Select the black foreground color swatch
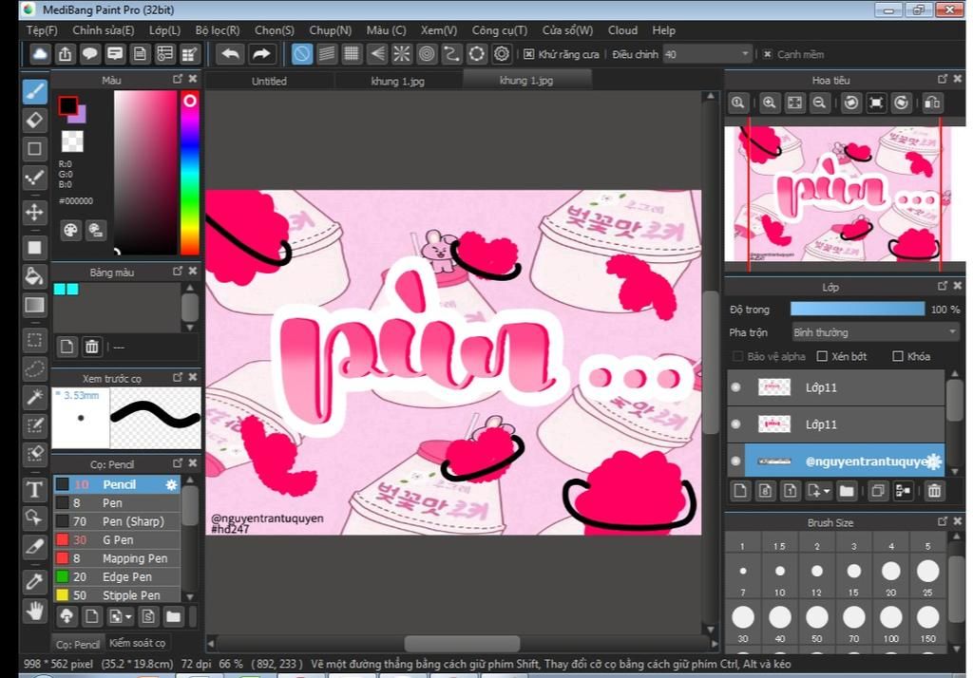Viewport: 973px width, 678px height. 67,105
